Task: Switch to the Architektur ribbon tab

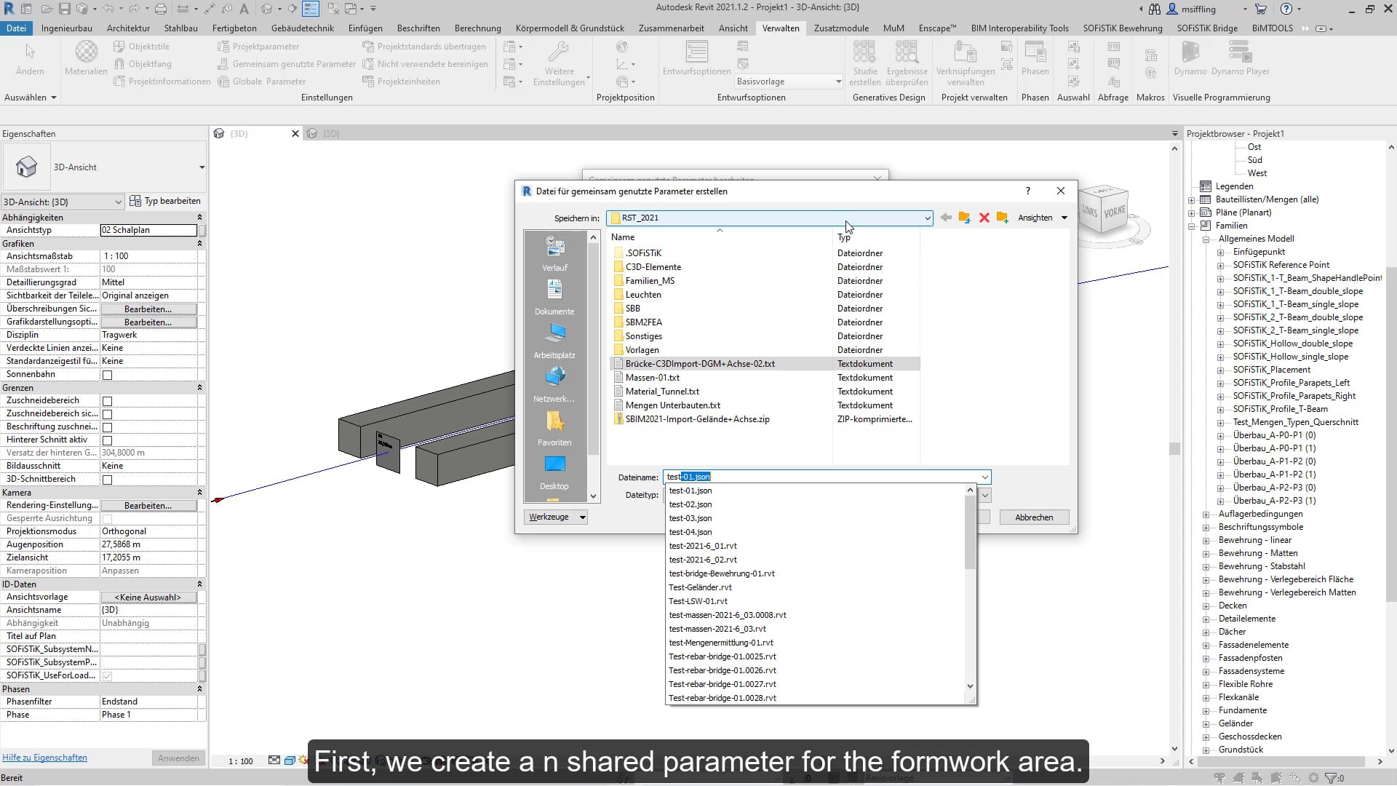Action: point(128,28)
